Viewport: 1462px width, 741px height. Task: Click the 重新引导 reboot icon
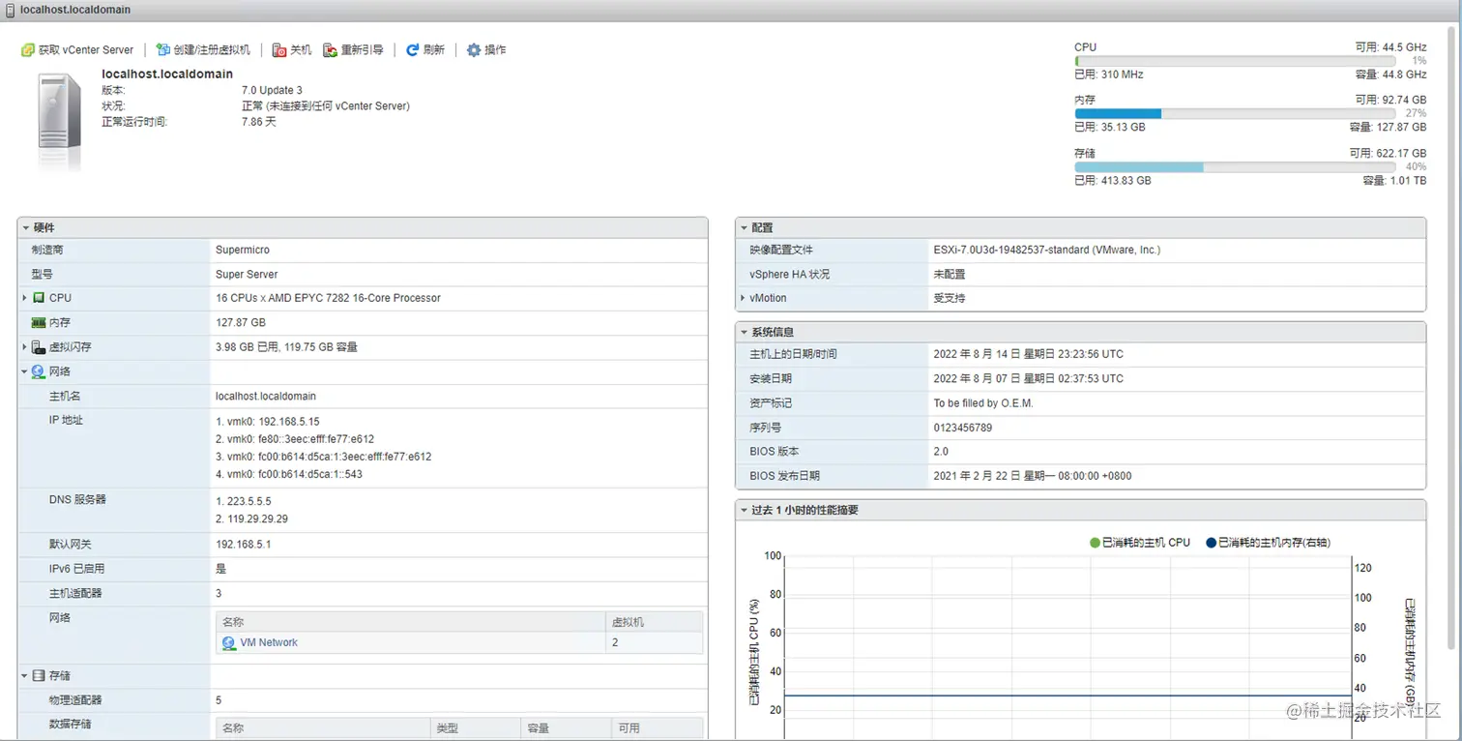(x=330, y=50)
